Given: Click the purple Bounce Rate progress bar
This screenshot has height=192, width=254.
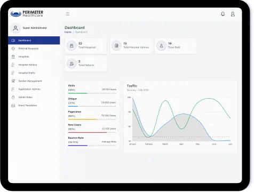Looking at the screenshot, I should pos(78,146).
